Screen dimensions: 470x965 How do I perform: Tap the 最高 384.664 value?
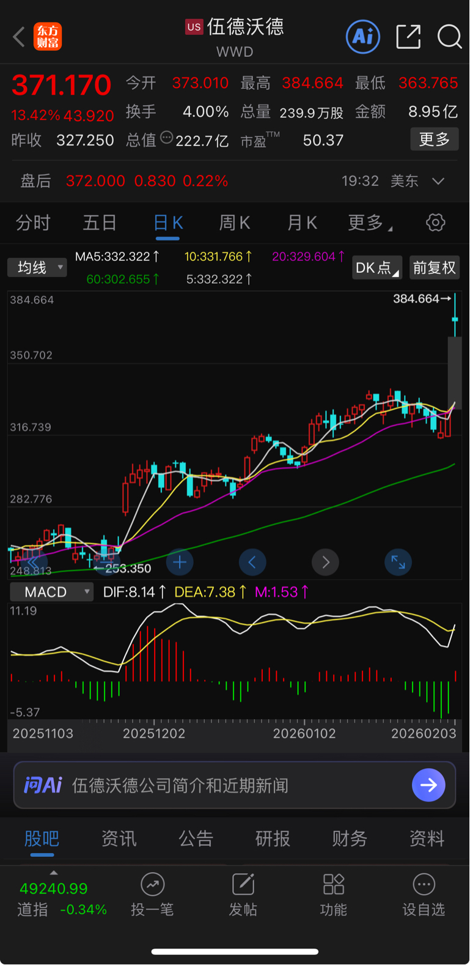click(x=312, y=83)
